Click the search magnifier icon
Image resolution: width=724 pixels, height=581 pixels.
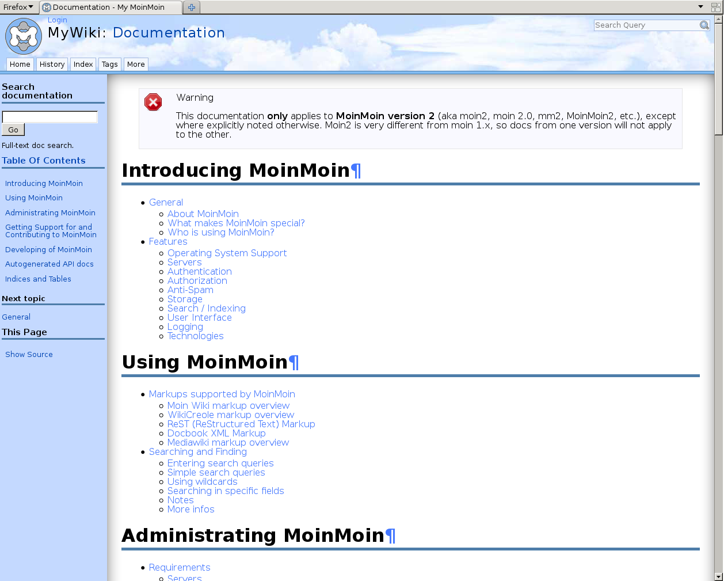coord(704,25)
